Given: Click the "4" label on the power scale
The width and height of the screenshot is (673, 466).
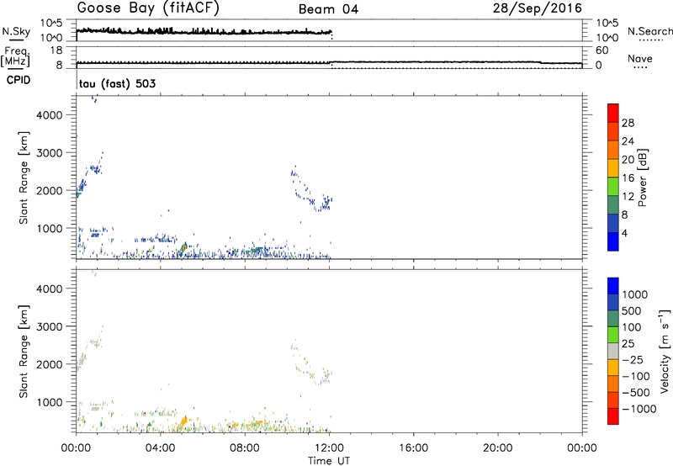Looking at the screenshot, I should [x=625, y=233].
